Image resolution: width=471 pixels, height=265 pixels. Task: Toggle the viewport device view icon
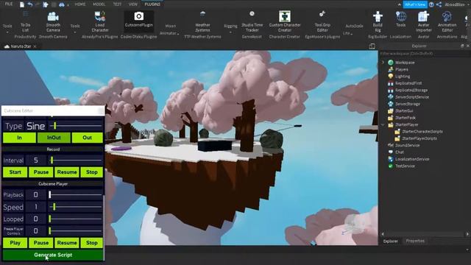tap(372, 46)
